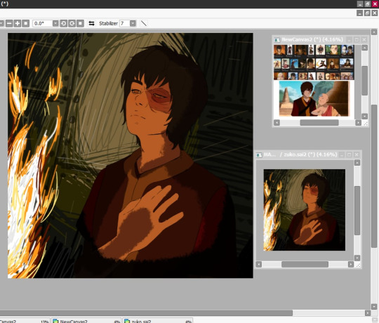The width and height of the screenshot is (379, 323).
Task: Click main canvas horizontal scroll right arrow
Action: click(368, 313)
